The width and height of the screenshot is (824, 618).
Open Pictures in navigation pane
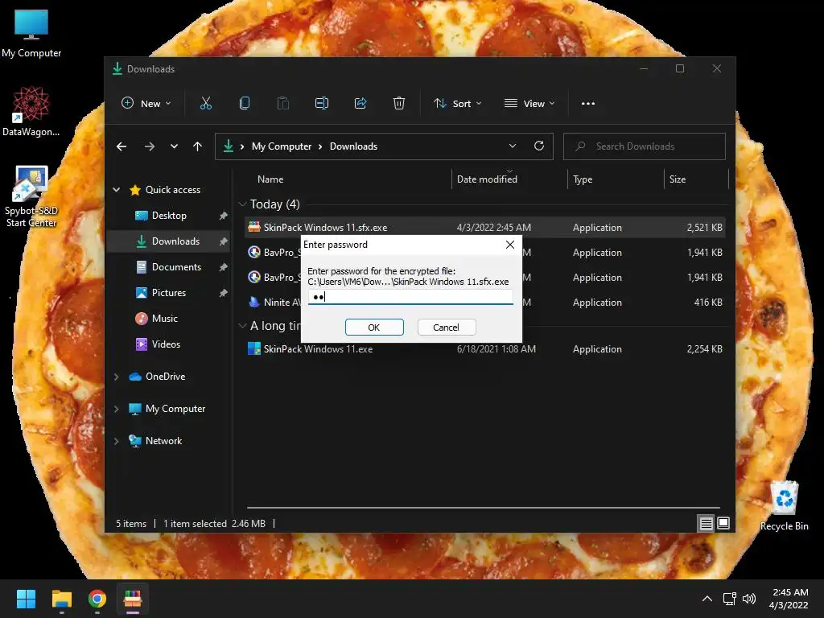[x=169, y=293]
